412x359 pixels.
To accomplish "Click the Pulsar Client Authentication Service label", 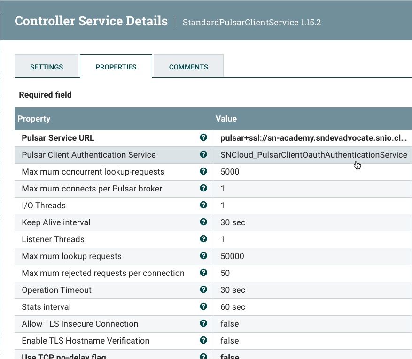I will [88, 155].
